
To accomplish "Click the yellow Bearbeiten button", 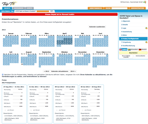I will [x=133, y=53].
